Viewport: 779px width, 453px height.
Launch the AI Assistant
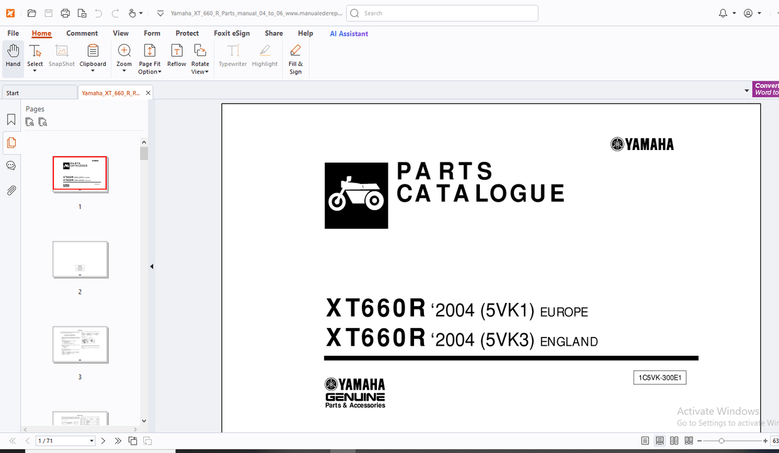coord(349,33)
